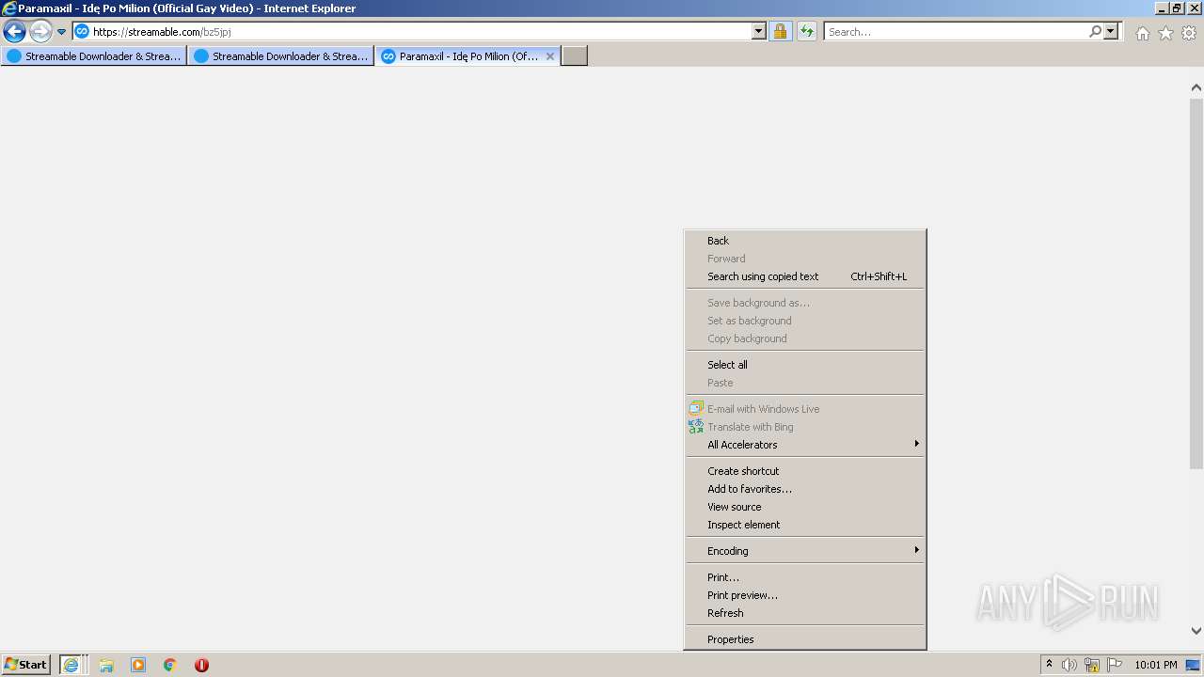Choose Inspect element in the context menu
This screenshot has width=1204, height=677.
805,525
